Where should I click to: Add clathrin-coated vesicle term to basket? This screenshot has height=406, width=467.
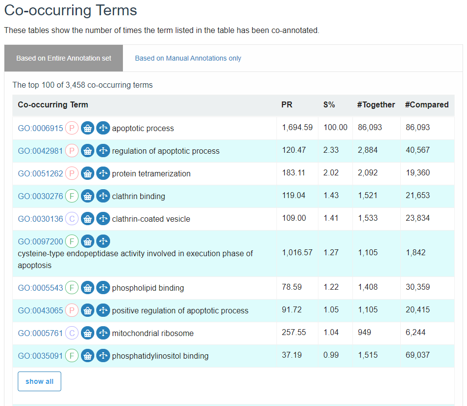(87, 219)
